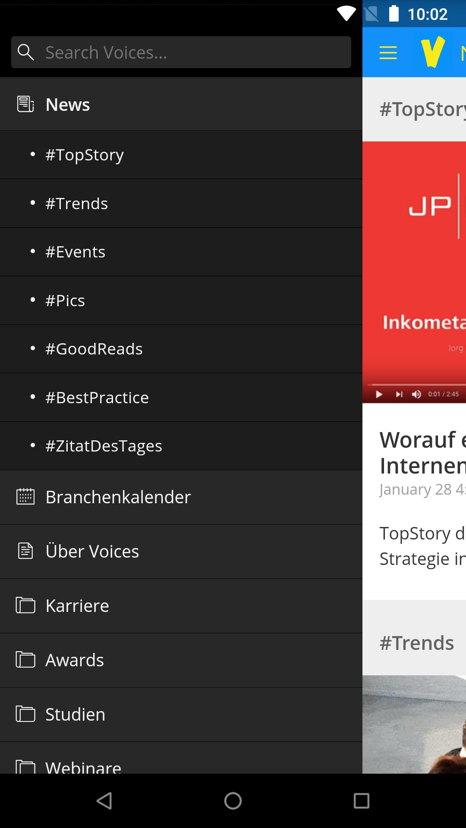Select #GoodReads in the drawer
This screenshot has height=828, width=466.
click(x=181, y=349)
